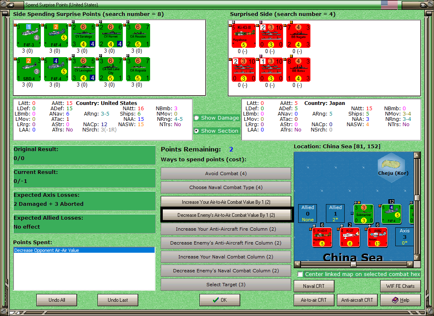Toggle Center linked map on selected combat hex
434x316 pixels.
coord(300,274)
